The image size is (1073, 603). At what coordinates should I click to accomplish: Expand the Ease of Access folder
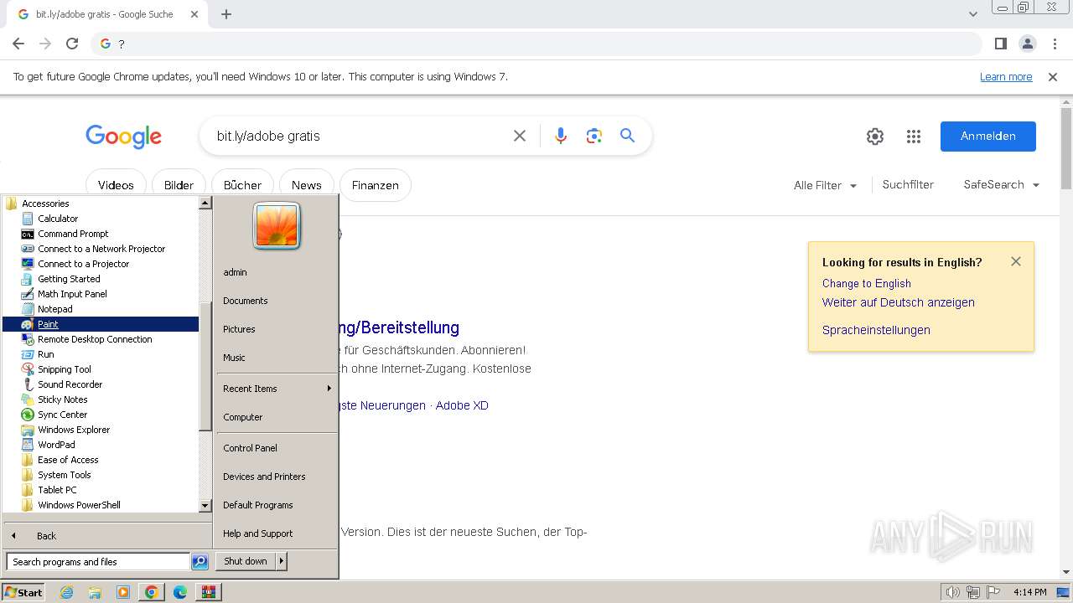pyautogui.click(x=67, y=460)
